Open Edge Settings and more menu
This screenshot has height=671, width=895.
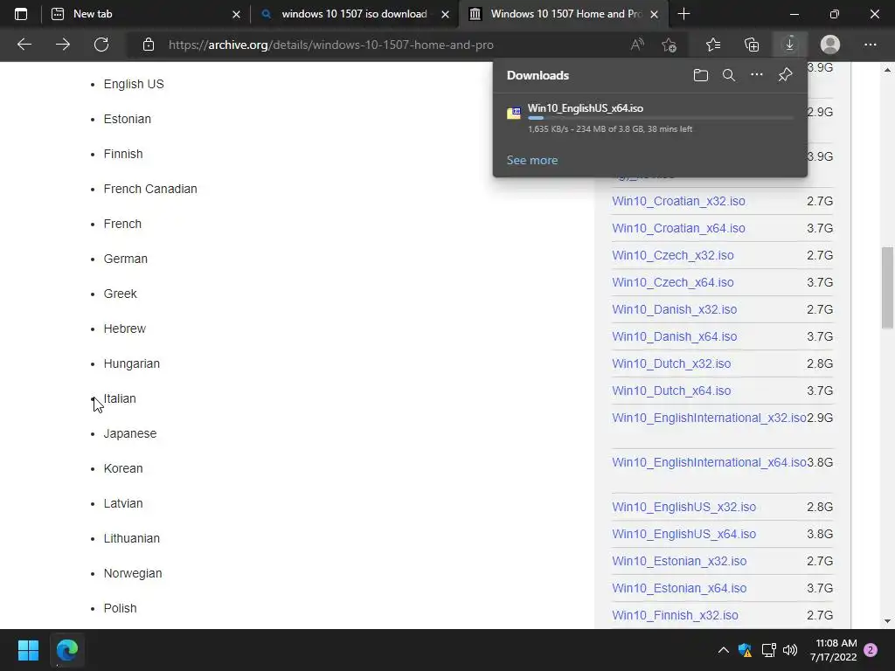coord(870,45)
